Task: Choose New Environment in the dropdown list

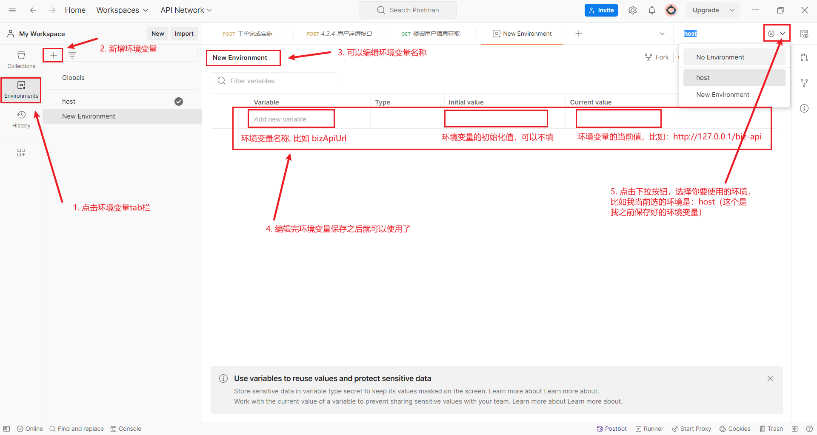Action: (734, 95)
